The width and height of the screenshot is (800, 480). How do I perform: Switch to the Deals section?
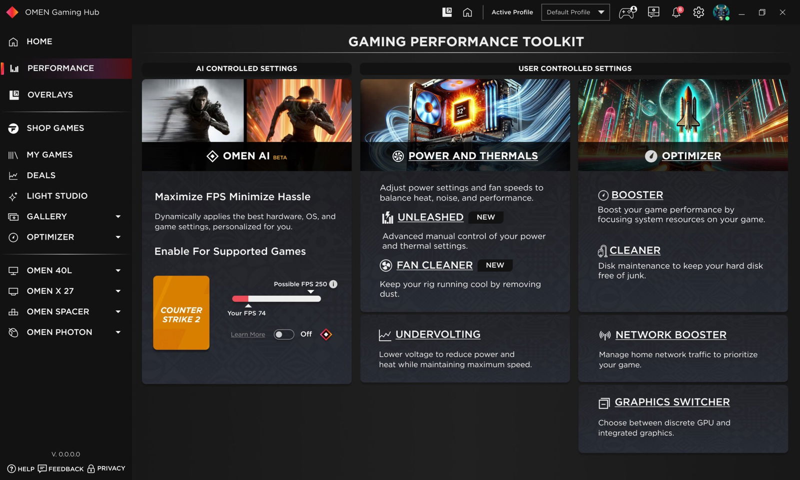[x=41, y=175]
